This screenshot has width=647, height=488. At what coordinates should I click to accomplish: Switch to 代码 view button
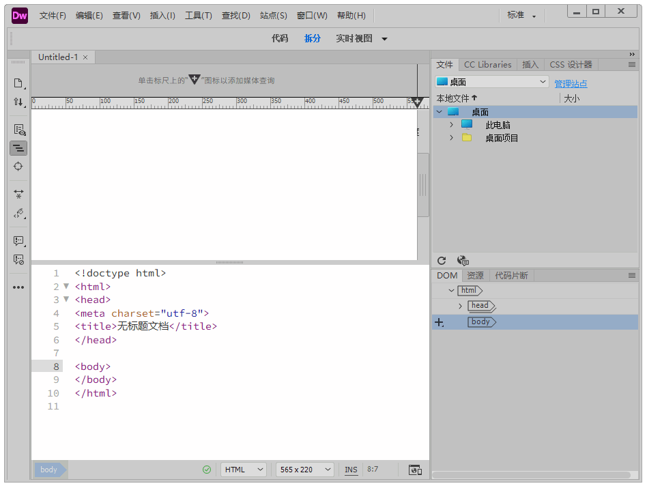tap(280, 39)
